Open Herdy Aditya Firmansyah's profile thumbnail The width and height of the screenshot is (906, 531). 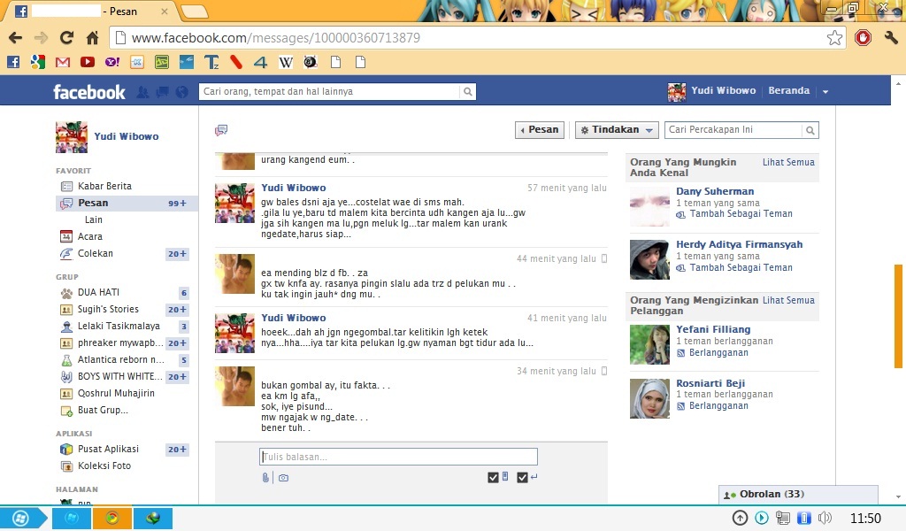click(x=649, y=260)
